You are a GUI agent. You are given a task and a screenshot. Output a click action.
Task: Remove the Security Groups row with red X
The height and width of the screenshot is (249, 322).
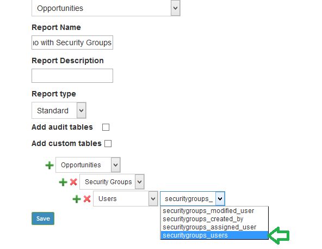(73, 182)
